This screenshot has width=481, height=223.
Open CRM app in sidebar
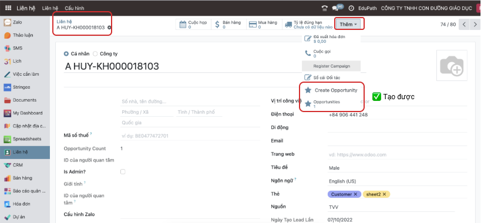pos(25,165)
